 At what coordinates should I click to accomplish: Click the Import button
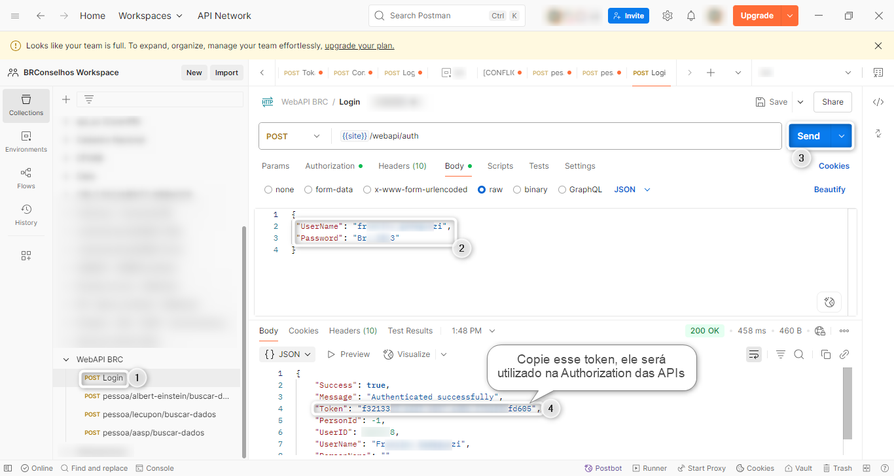[x=226, y=73]
